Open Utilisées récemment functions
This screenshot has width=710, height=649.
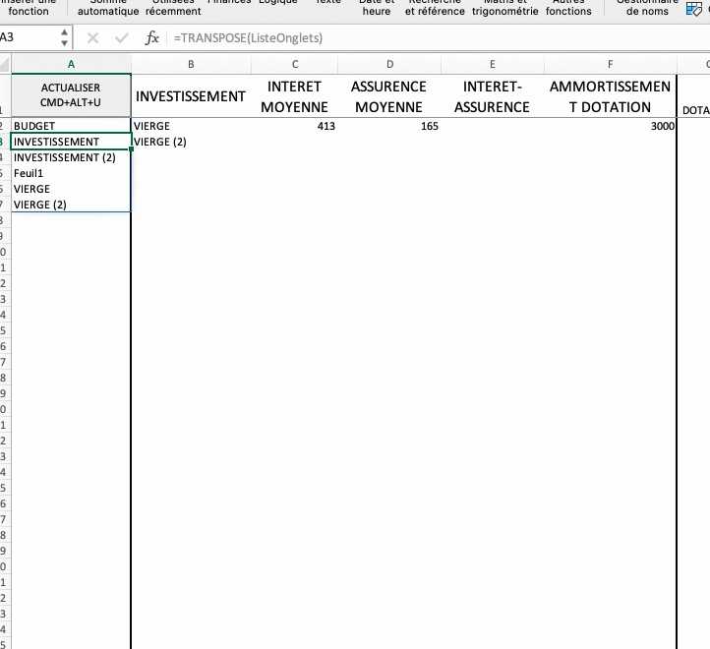[173, 8]
